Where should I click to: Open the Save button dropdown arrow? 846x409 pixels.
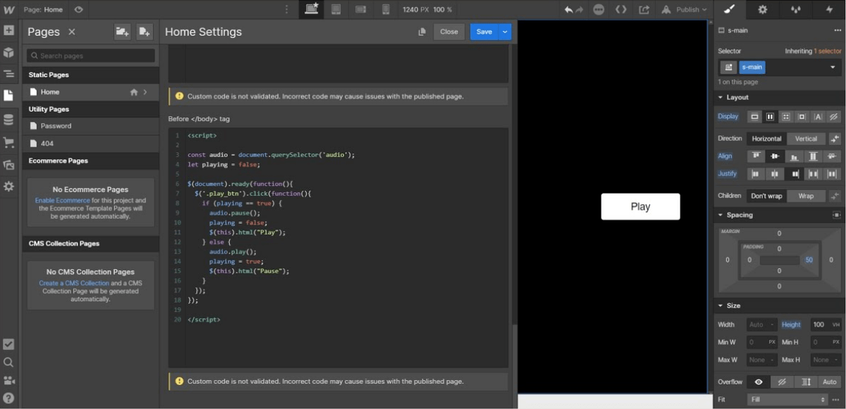tap(504, 32)
